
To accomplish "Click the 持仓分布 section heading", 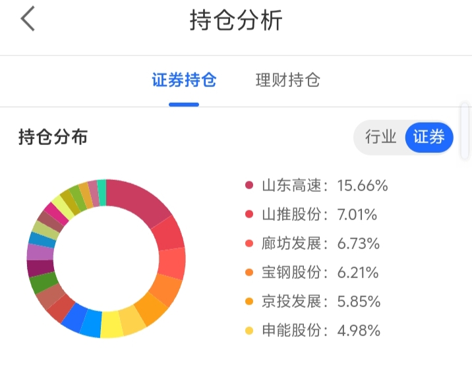I will pyautogui.click(x=53, y=137).
